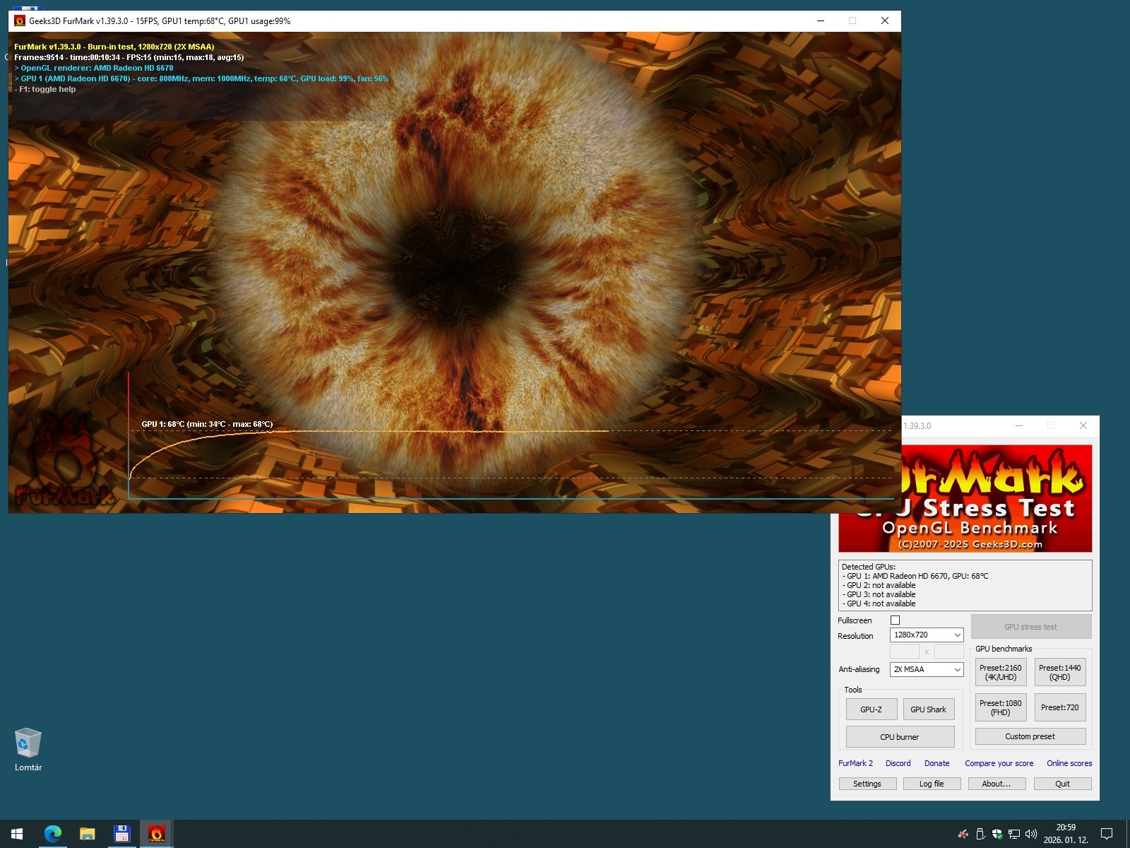Run the Preset:2160 (4K/UHD) benchmark
1130x848 pixels.
(x=1001, y=672)
